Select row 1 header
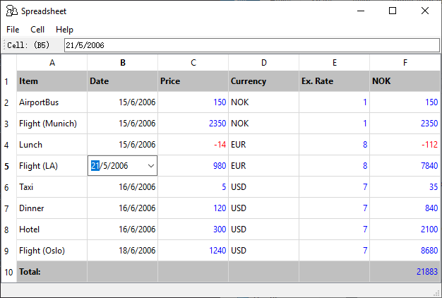Viewport: 442px width, 298px height. click(8, 81)
